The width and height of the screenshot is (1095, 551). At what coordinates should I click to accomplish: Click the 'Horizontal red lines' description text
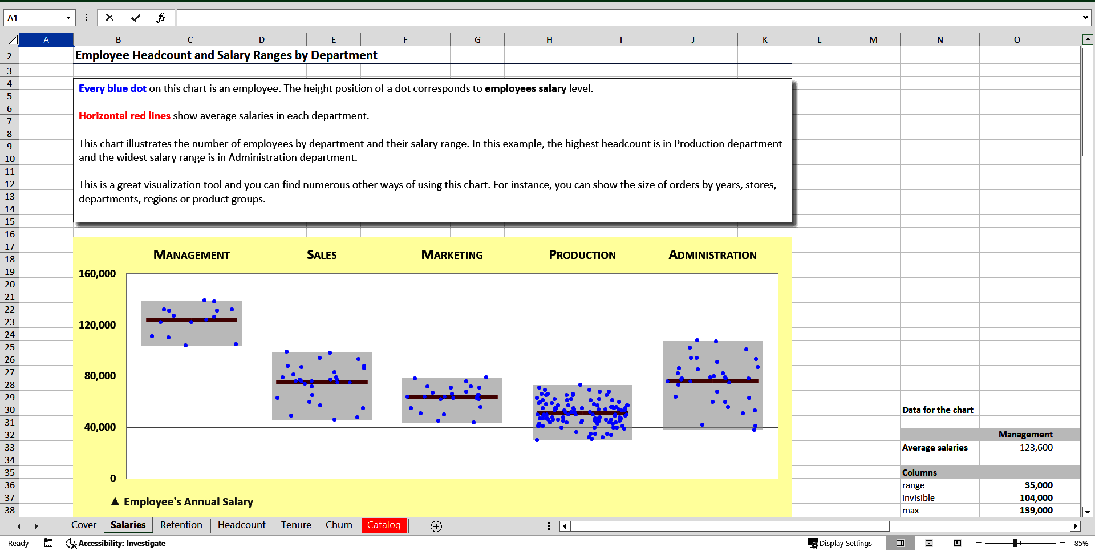124,116
